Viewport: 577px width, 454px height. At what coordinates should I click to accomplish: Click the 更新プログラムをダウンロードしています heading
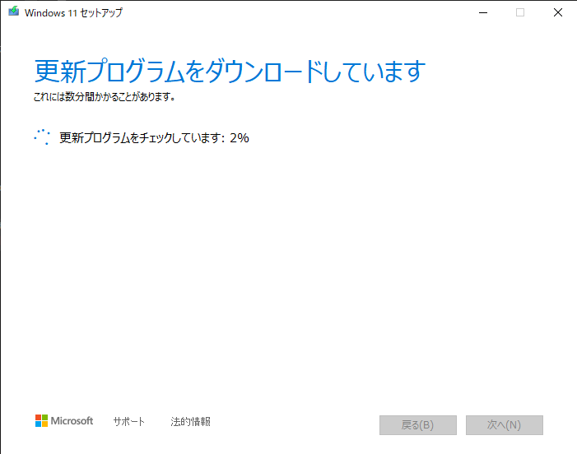[x=230, y=72]
